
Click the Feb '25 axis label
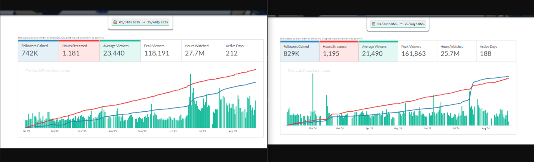pos(55,131)
